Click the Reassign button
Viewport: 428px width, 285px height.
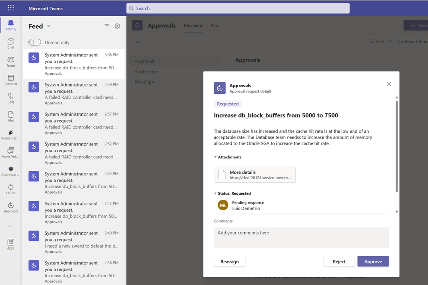click(230, 261)
